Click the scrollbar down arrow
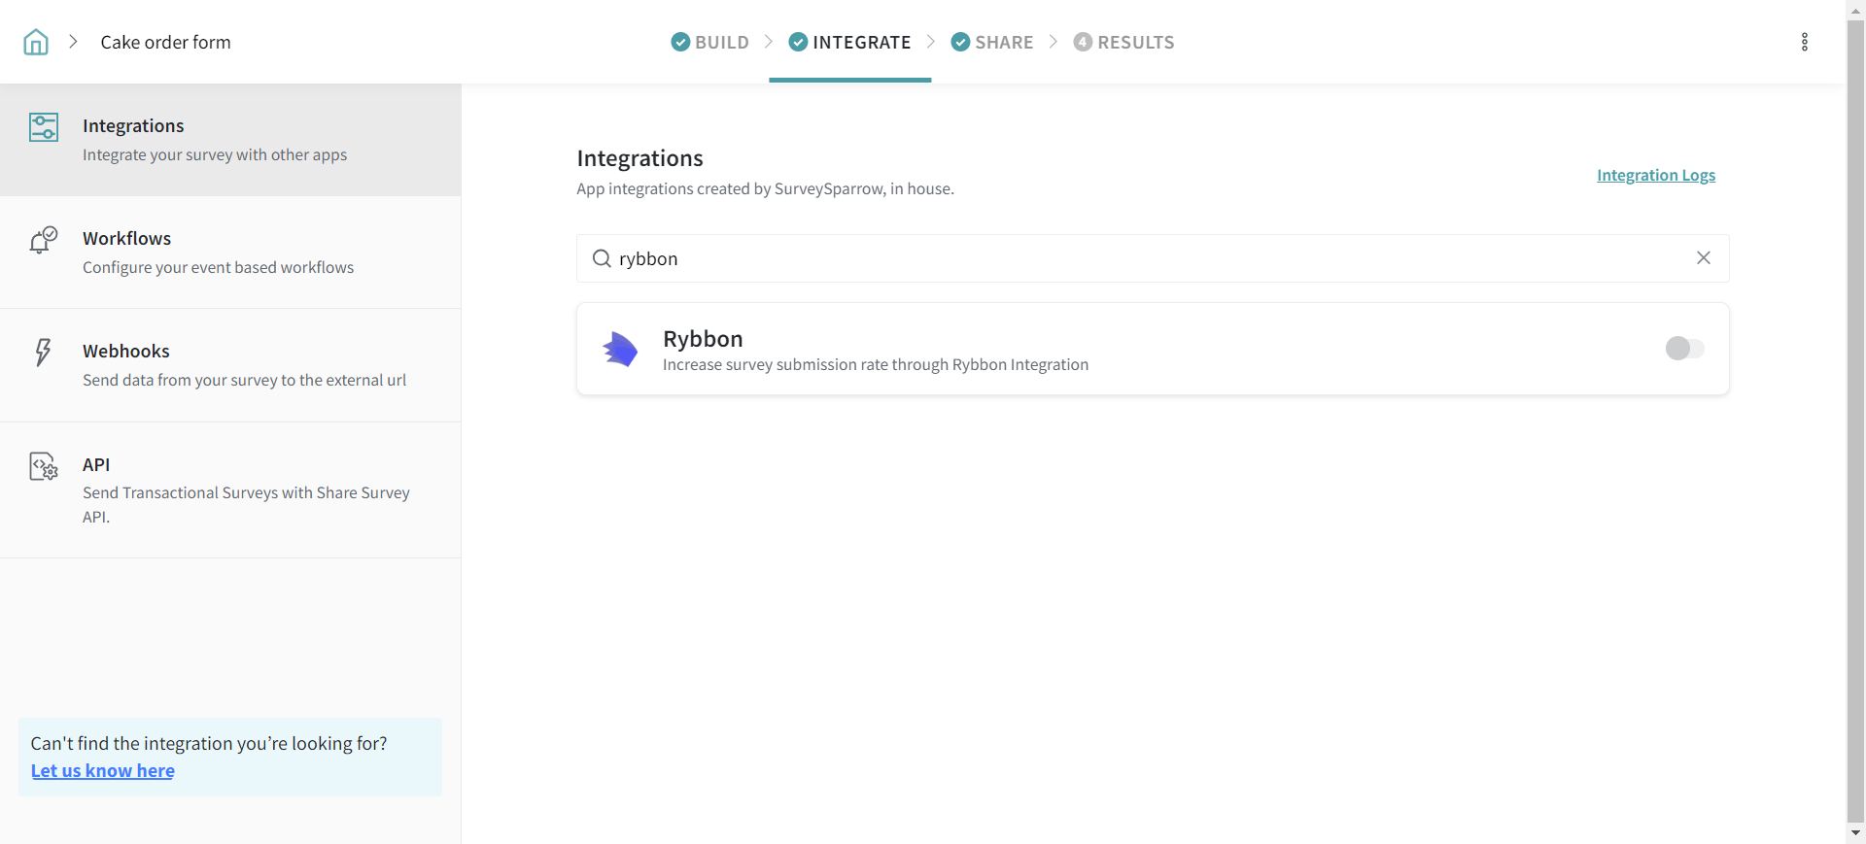1866x844 pixels. coord(1855,833)
